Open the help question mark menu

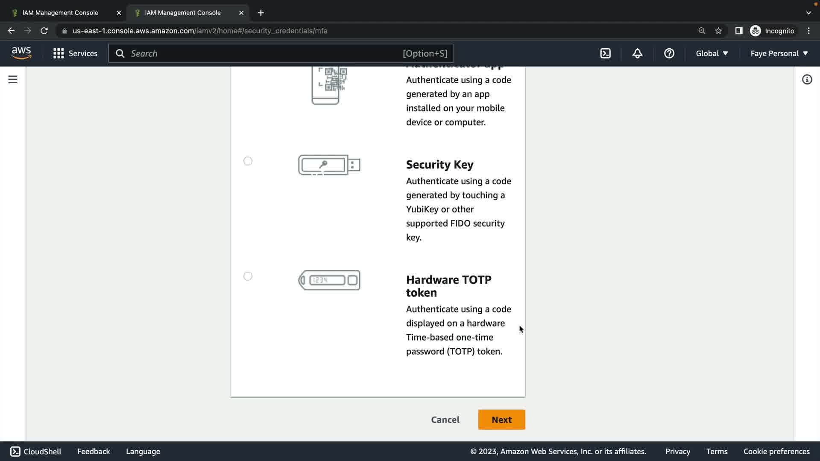(669, 53)
